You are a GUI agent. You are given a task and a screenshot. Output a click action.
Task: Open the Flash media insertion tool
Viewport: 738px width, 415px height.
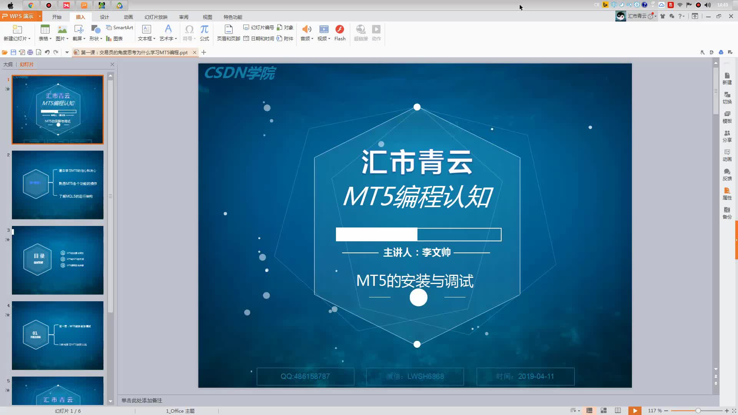pyautogui.click(x=340, y=32)
